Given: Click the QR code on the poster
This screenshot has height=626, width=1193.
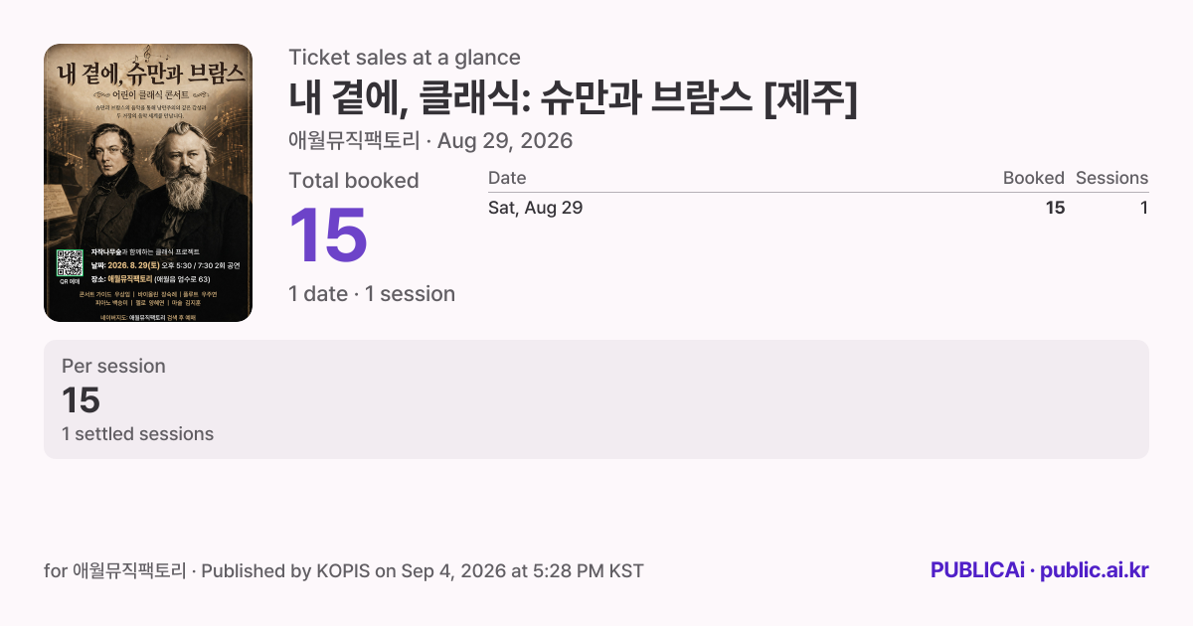Looking at the screenshot, I should pos(70,262).
